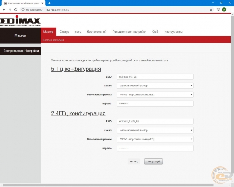This screenshot has width=234, height=187.
Task: Open 5GHz безопасный режим dropdown
Action: click(155, 95)
